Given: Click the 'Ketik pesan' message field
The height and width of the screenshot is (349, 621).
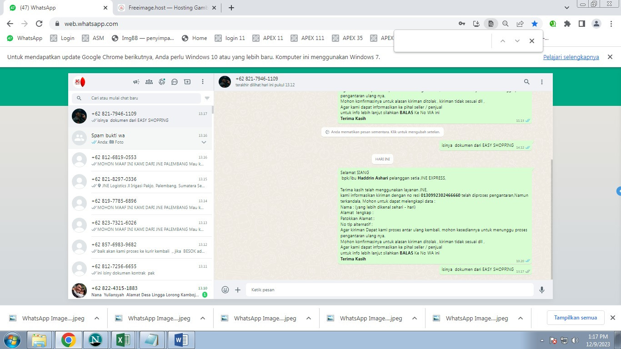Looking at the screenshot, I should (x=390, y=289).
